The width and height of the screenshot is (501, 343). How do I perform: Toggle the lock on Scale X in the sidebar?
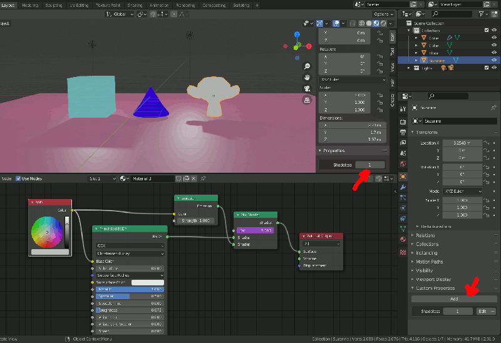pos(380,95)
